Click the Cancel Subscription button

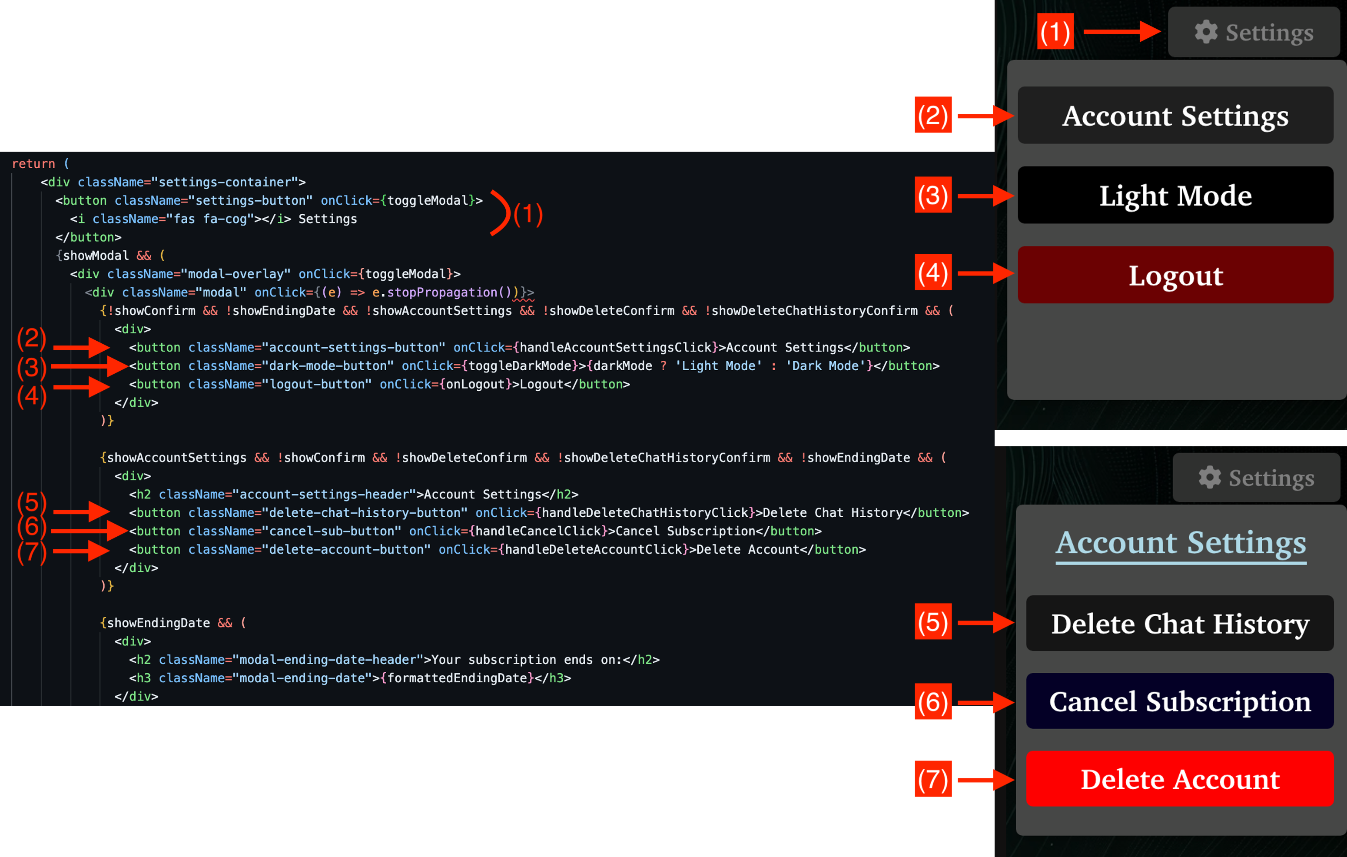tap(1180, 701)
